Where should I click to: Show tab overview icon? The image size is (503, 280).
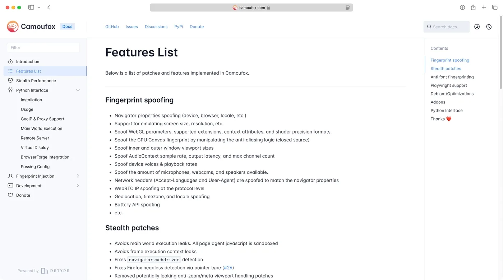(x=494, y=7)
